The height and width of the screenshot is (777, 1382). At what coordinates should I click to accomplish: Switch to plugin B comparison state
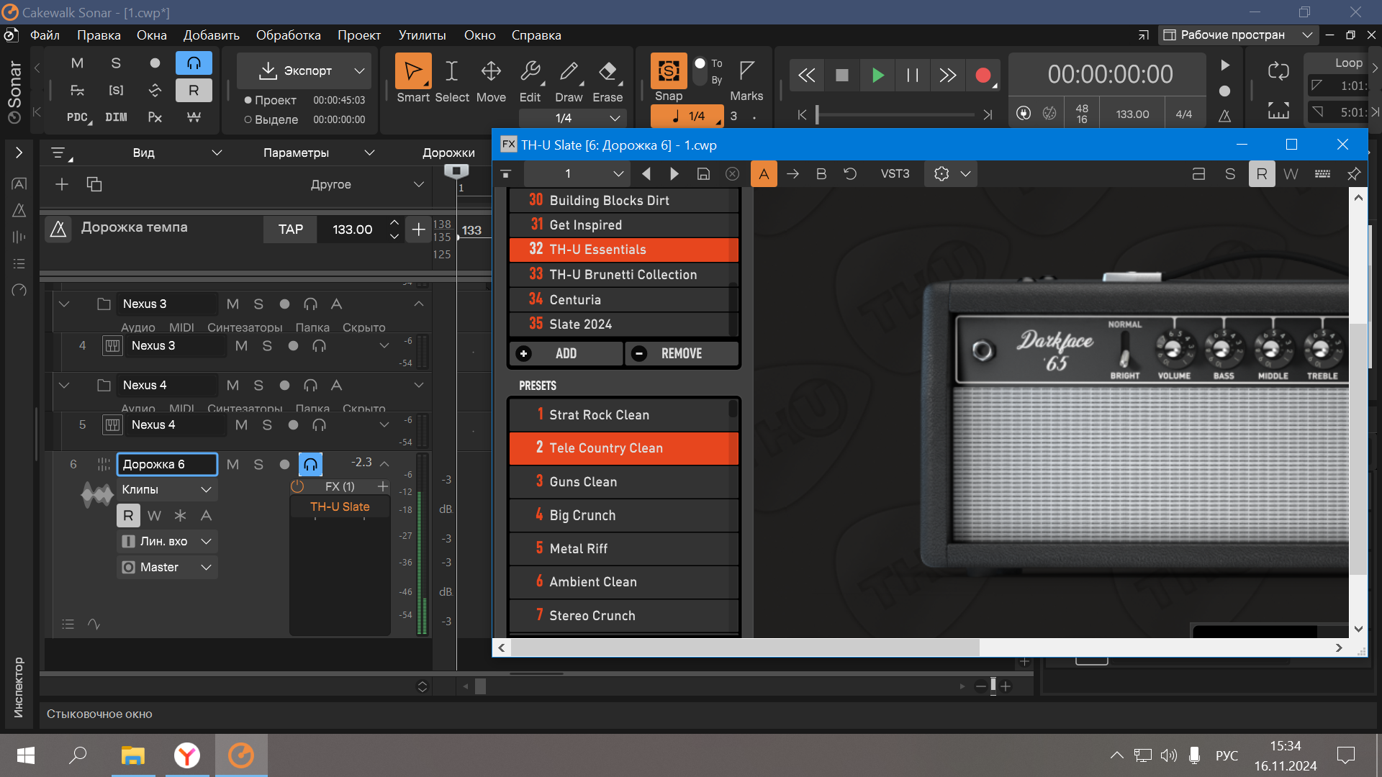pos(821,174)
